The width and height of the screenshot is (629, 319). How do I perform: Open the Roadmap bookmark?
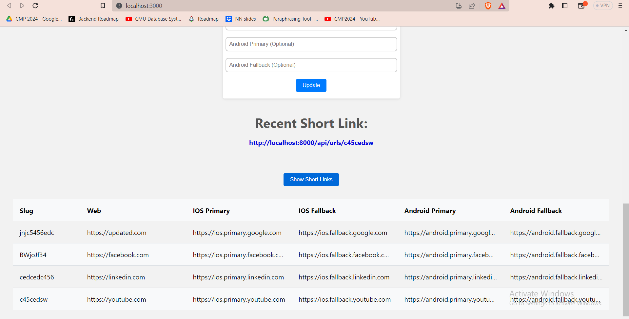[x=204, y=19]
